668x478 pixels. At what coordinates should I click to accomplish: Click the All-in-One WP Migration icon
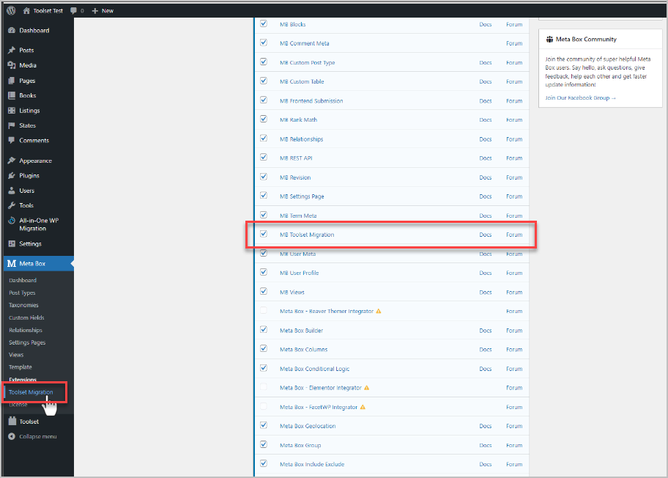pyautogui.click(x=12, y=221)
